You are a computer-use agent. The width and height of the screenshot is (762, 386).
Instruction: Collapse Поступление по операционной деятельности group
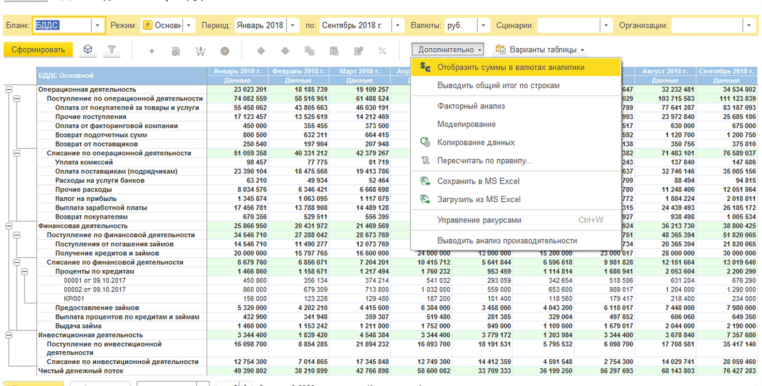16,98
